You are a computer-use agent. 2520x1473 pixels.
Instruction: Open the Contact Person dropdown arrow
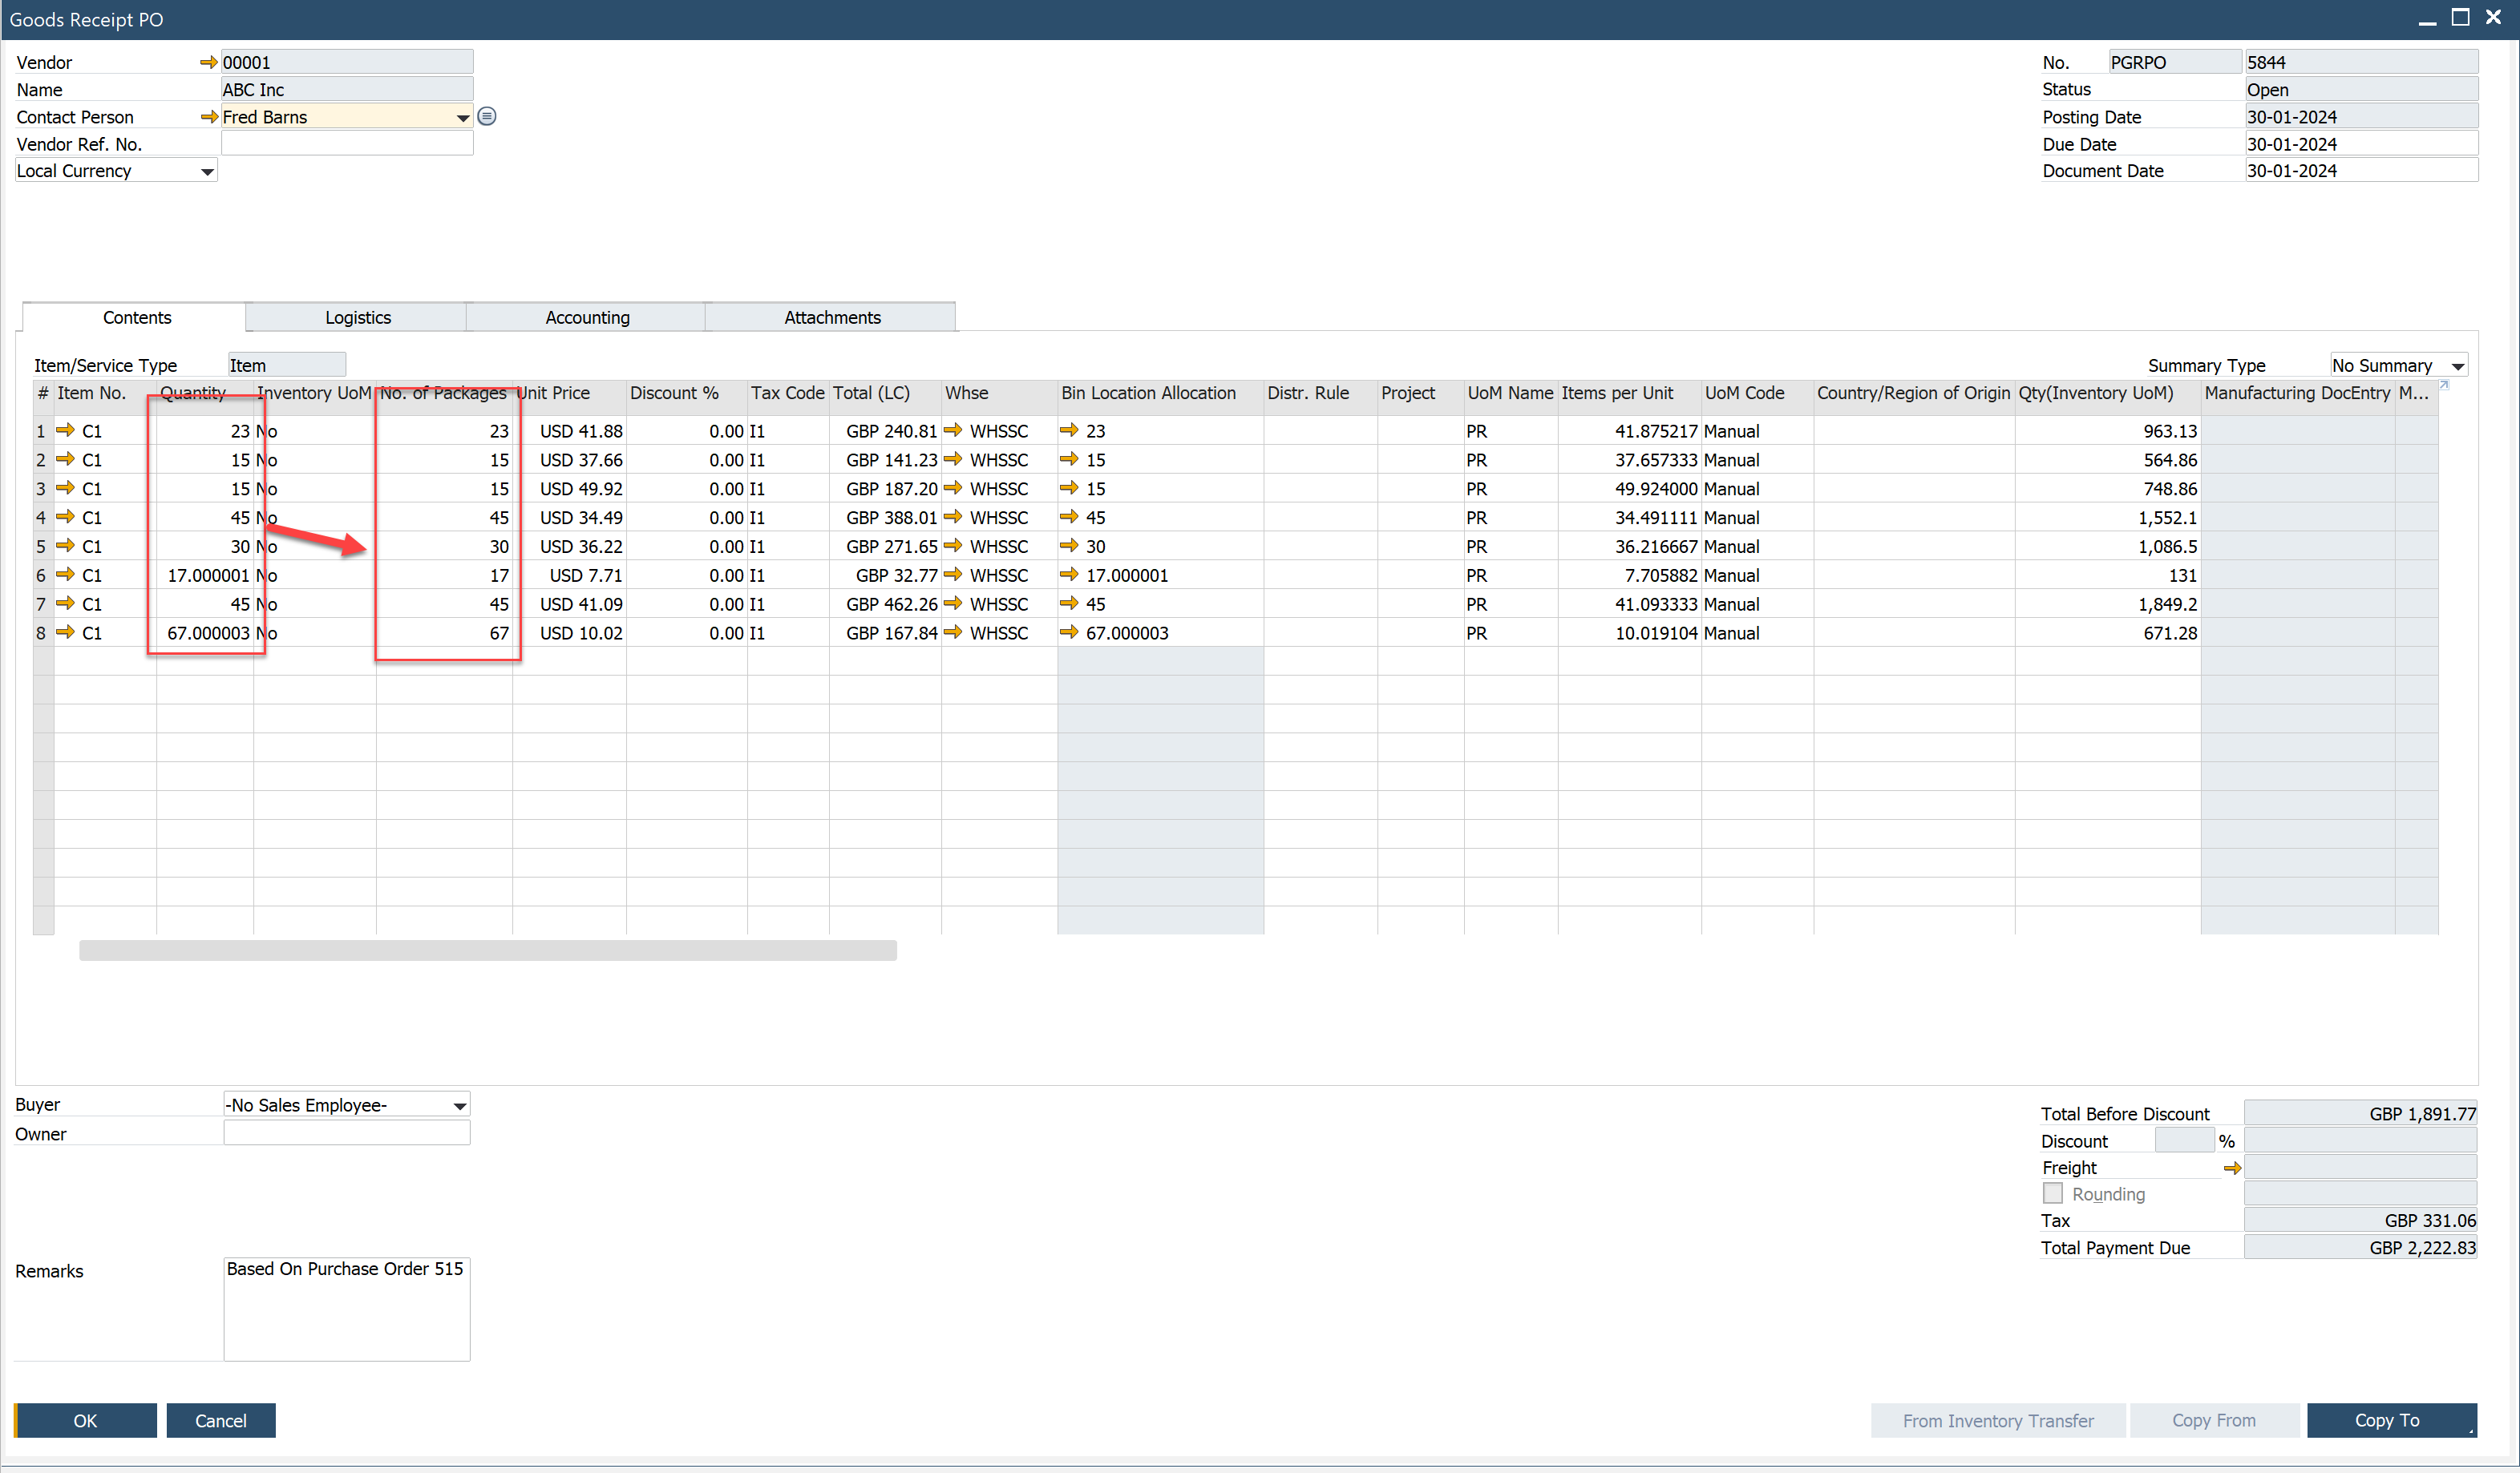point(462,118)
